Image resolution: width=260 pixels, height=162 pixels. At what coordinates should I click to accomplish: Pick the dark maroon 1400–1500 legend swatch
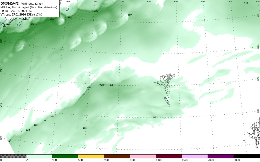[169, 156]
